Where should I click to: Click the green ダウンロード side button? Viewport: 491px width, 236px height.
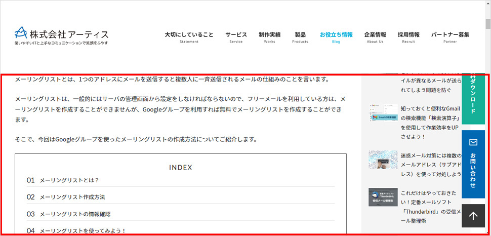[473, 99]
